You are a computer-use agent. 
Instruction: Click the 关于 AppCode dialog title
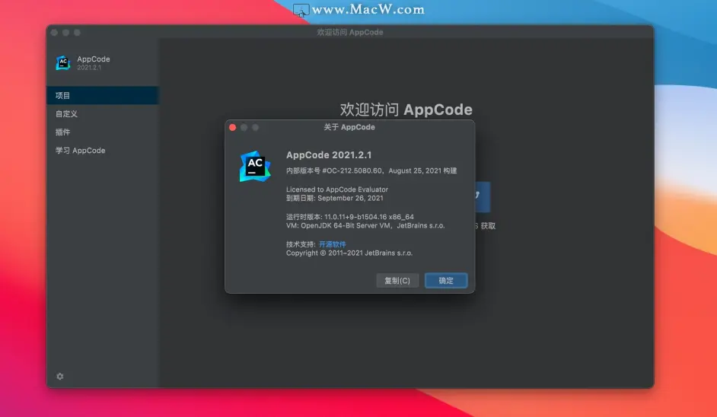point(349,127)
